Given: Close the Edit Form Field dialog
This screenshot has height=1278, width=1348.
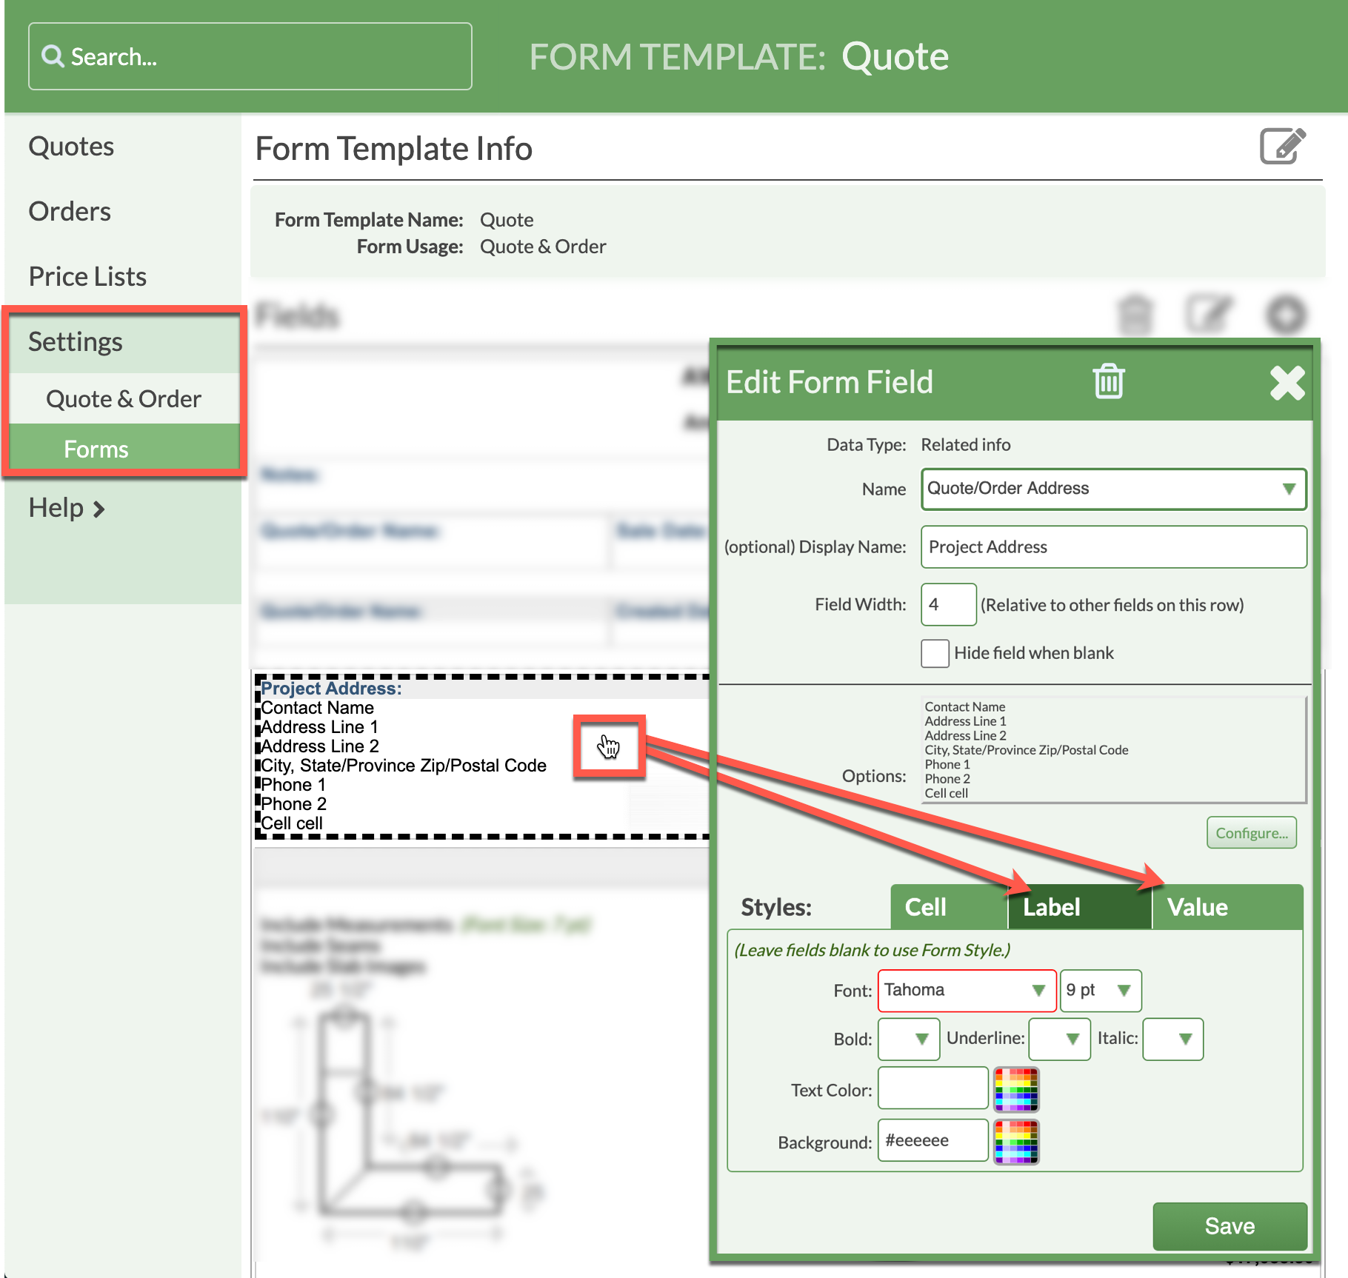Looking at the screenshot, I should click(x=1287, y=383).
